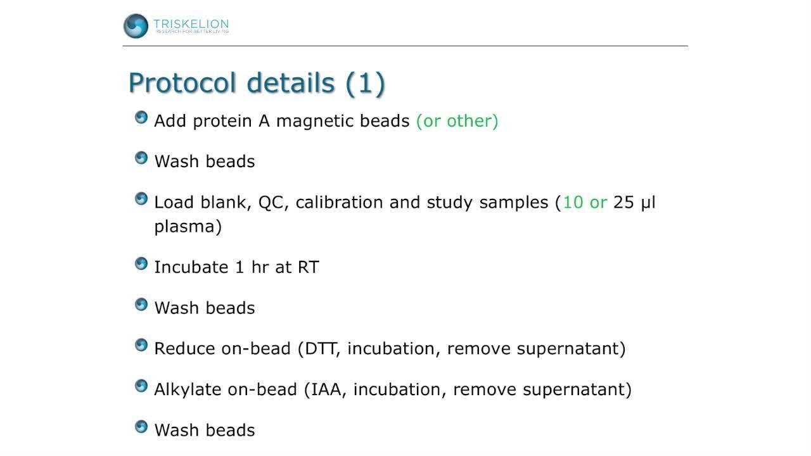
Task: Click the "Research for better living" tagline
Action: tap(192, 32)
